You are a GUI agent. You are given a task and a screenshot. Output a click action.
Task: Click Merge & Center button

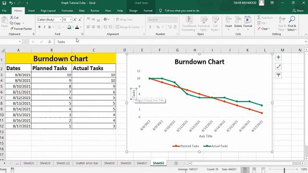pyautogui.click(x=128, y=27)
